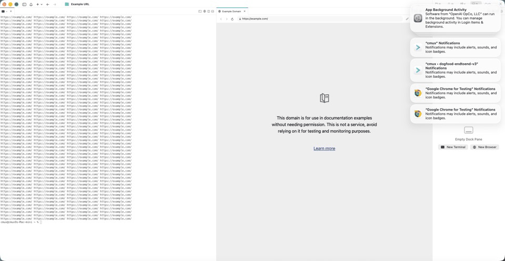This screenshot has width=505, height=261.
Task: Close the notification stack with X
Action: [500, 4]
